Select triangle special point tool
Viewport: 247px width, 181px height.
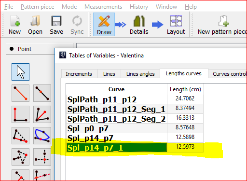(20, 157)
